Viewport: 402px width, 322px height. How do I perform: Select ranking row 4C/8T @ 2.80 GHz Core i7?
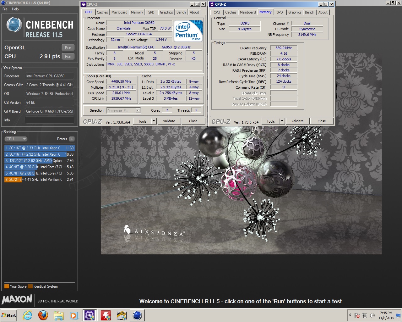[40, 173]
